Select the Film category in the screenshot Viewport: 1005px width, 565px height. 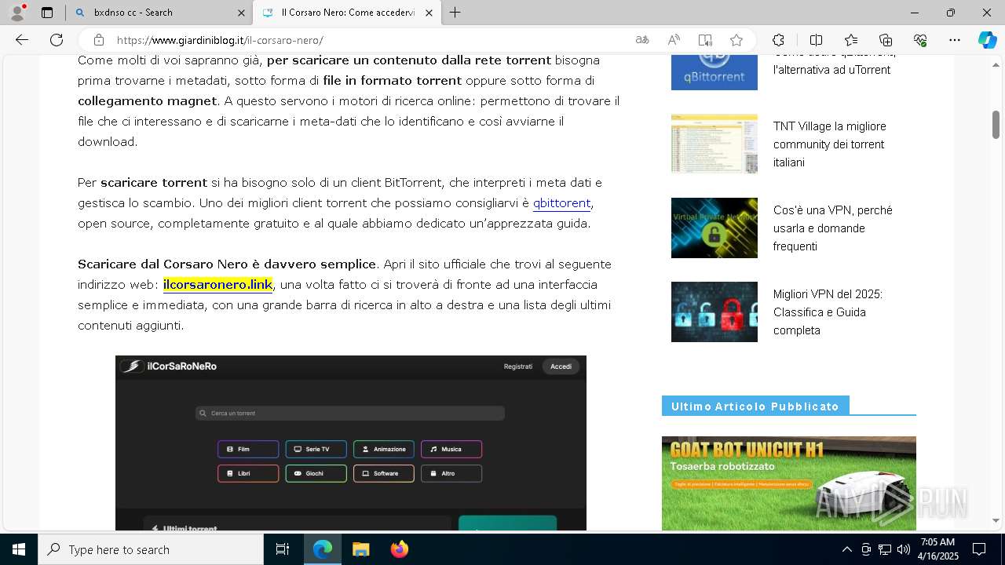coord(248,450)
